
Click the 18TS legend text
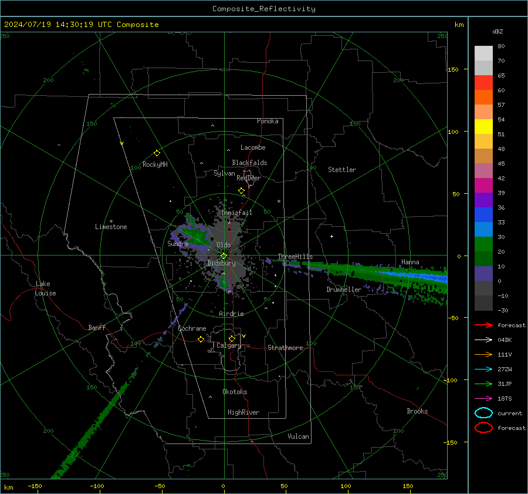505,399
